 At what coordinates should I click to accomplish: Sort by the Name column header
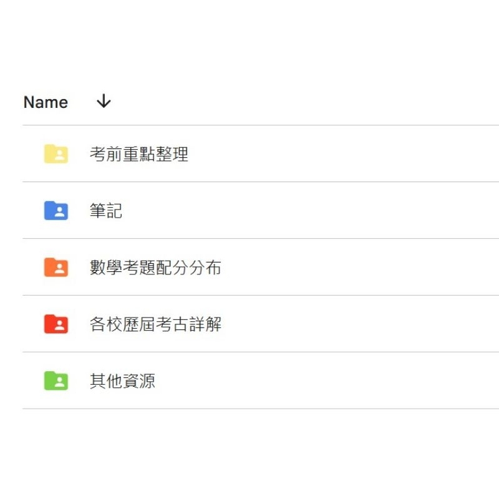click(46, 102)
